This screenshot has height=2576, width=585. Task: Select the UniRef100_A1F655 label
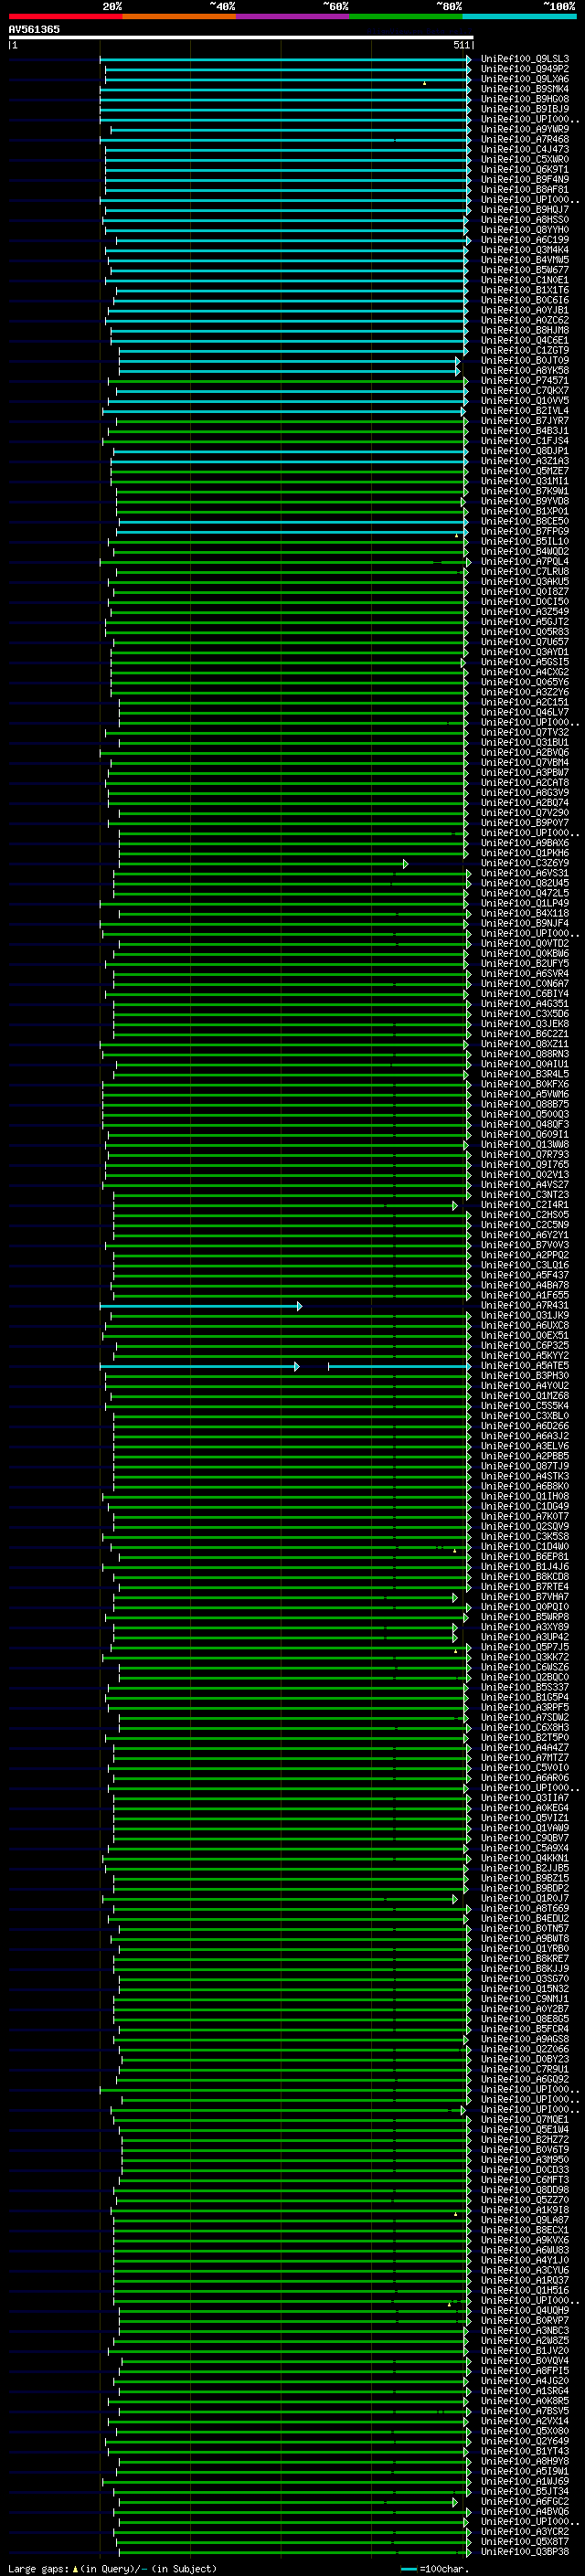click(x=524, y=1296)
